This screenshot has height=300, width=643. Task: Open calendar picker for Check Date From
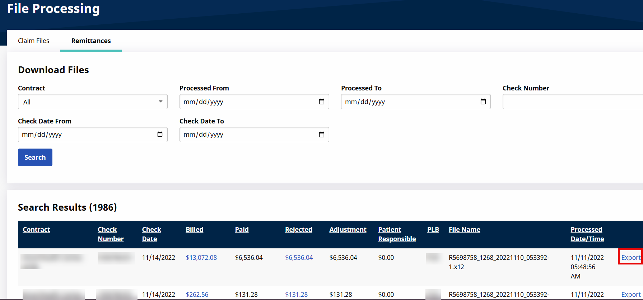[x=160, y=135]
